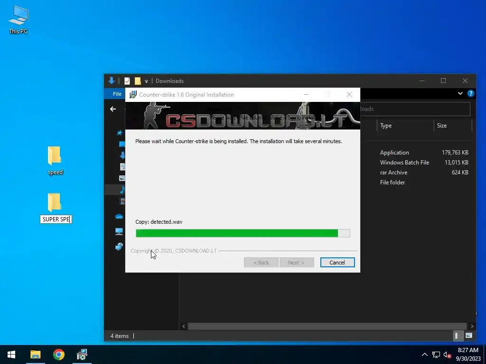
Task: Maximize the Downloads Explorer window
Action: pos(443,81)
